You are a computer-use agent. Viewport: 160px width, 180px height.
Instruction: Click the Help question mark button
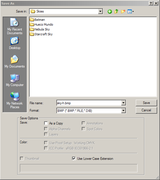(x=151, y=3)
